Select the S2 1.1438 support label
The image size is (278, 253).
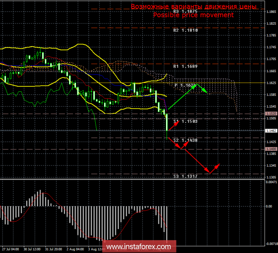coord(186,140)
